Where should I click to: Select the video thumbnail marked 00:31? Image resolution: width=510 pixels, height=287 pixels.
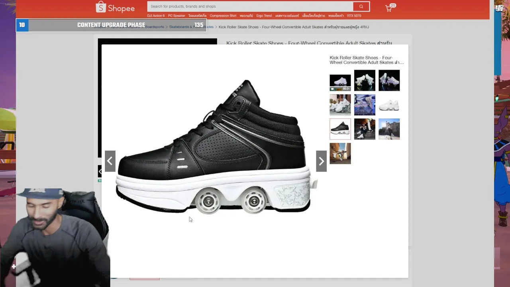point(340,83)
